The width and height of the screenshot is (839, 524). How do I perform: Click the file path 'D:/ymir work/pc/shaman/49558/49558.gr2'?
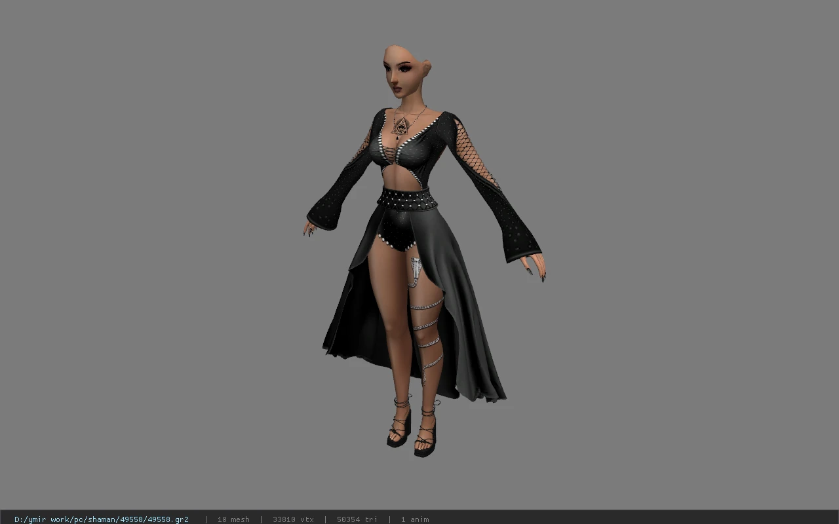[x=102, y=519]
